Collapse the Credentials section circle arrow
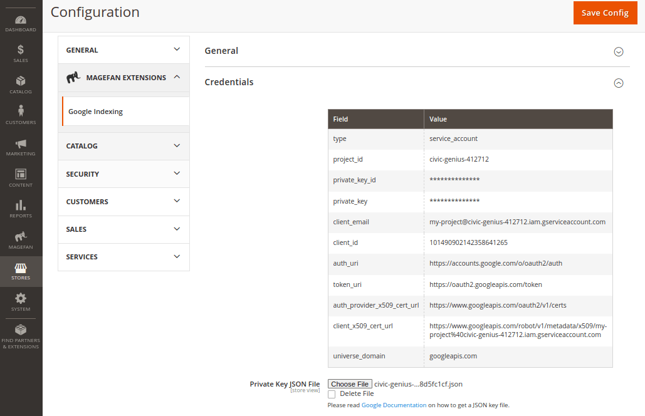Viewport: 645px width, 416px height. coord(618,83)
